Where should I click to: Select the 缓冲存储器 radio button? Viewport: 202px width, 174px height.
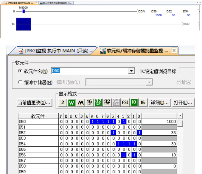tap(20, 82)
